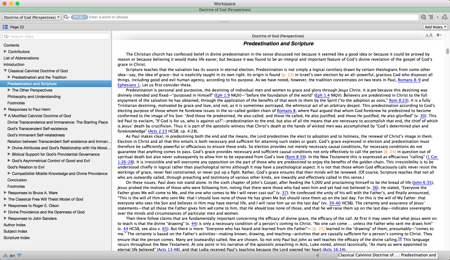Open the Scripture Index
This screenshot has height=260, width=450.
17,238
